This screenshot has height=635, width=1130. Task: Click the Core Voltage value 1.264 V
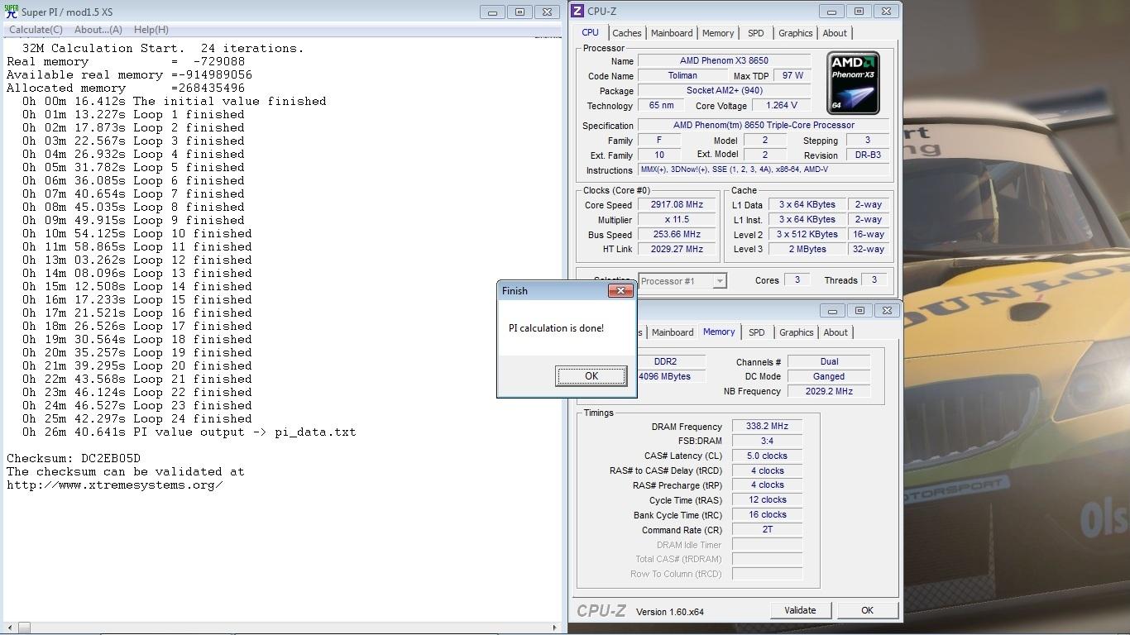(x=781, y=106)
